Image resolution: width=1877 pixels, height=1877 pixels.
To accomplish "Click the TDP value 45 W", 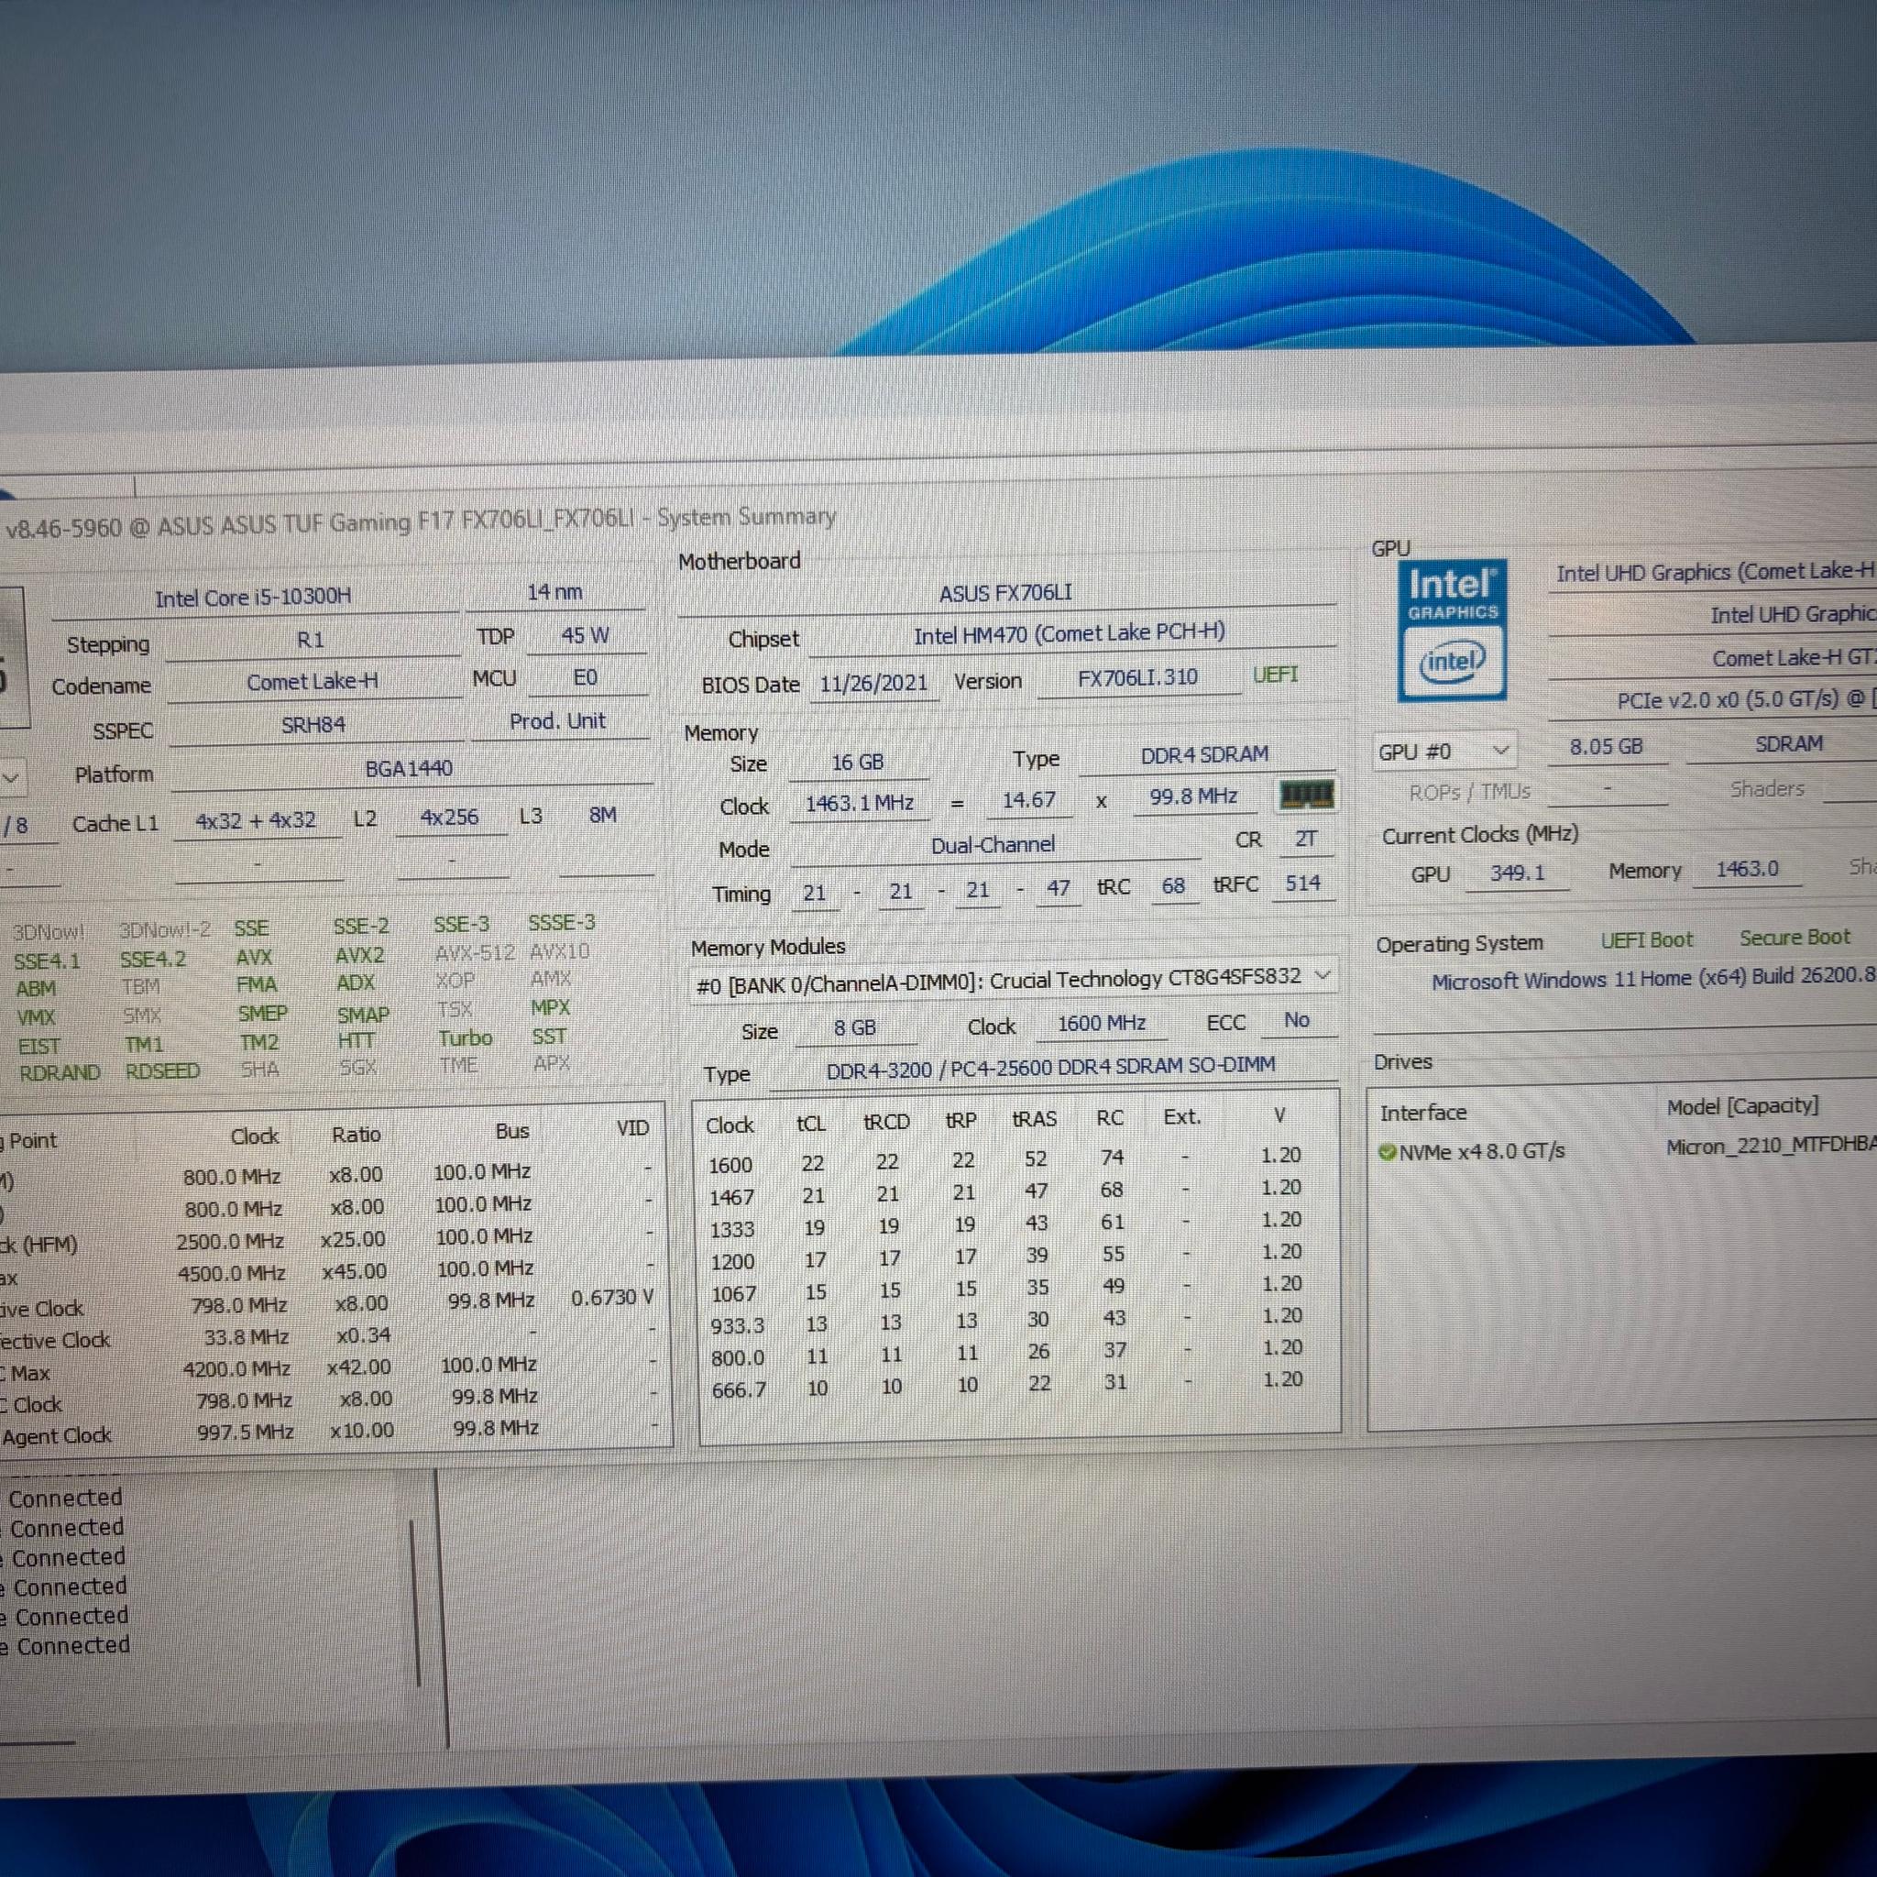I will 585,635.
